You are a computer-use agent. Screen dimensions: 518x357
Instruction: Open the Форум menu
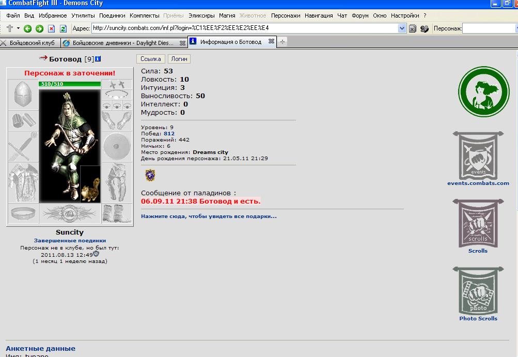point(360,15)
